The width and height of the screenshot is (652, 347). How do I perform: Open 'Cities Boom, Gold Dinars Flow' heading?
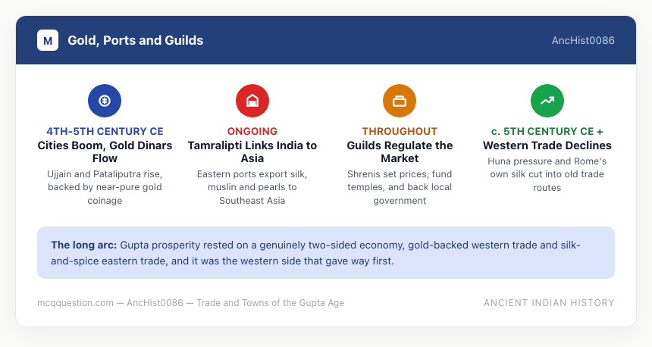[x=105, y=152]
